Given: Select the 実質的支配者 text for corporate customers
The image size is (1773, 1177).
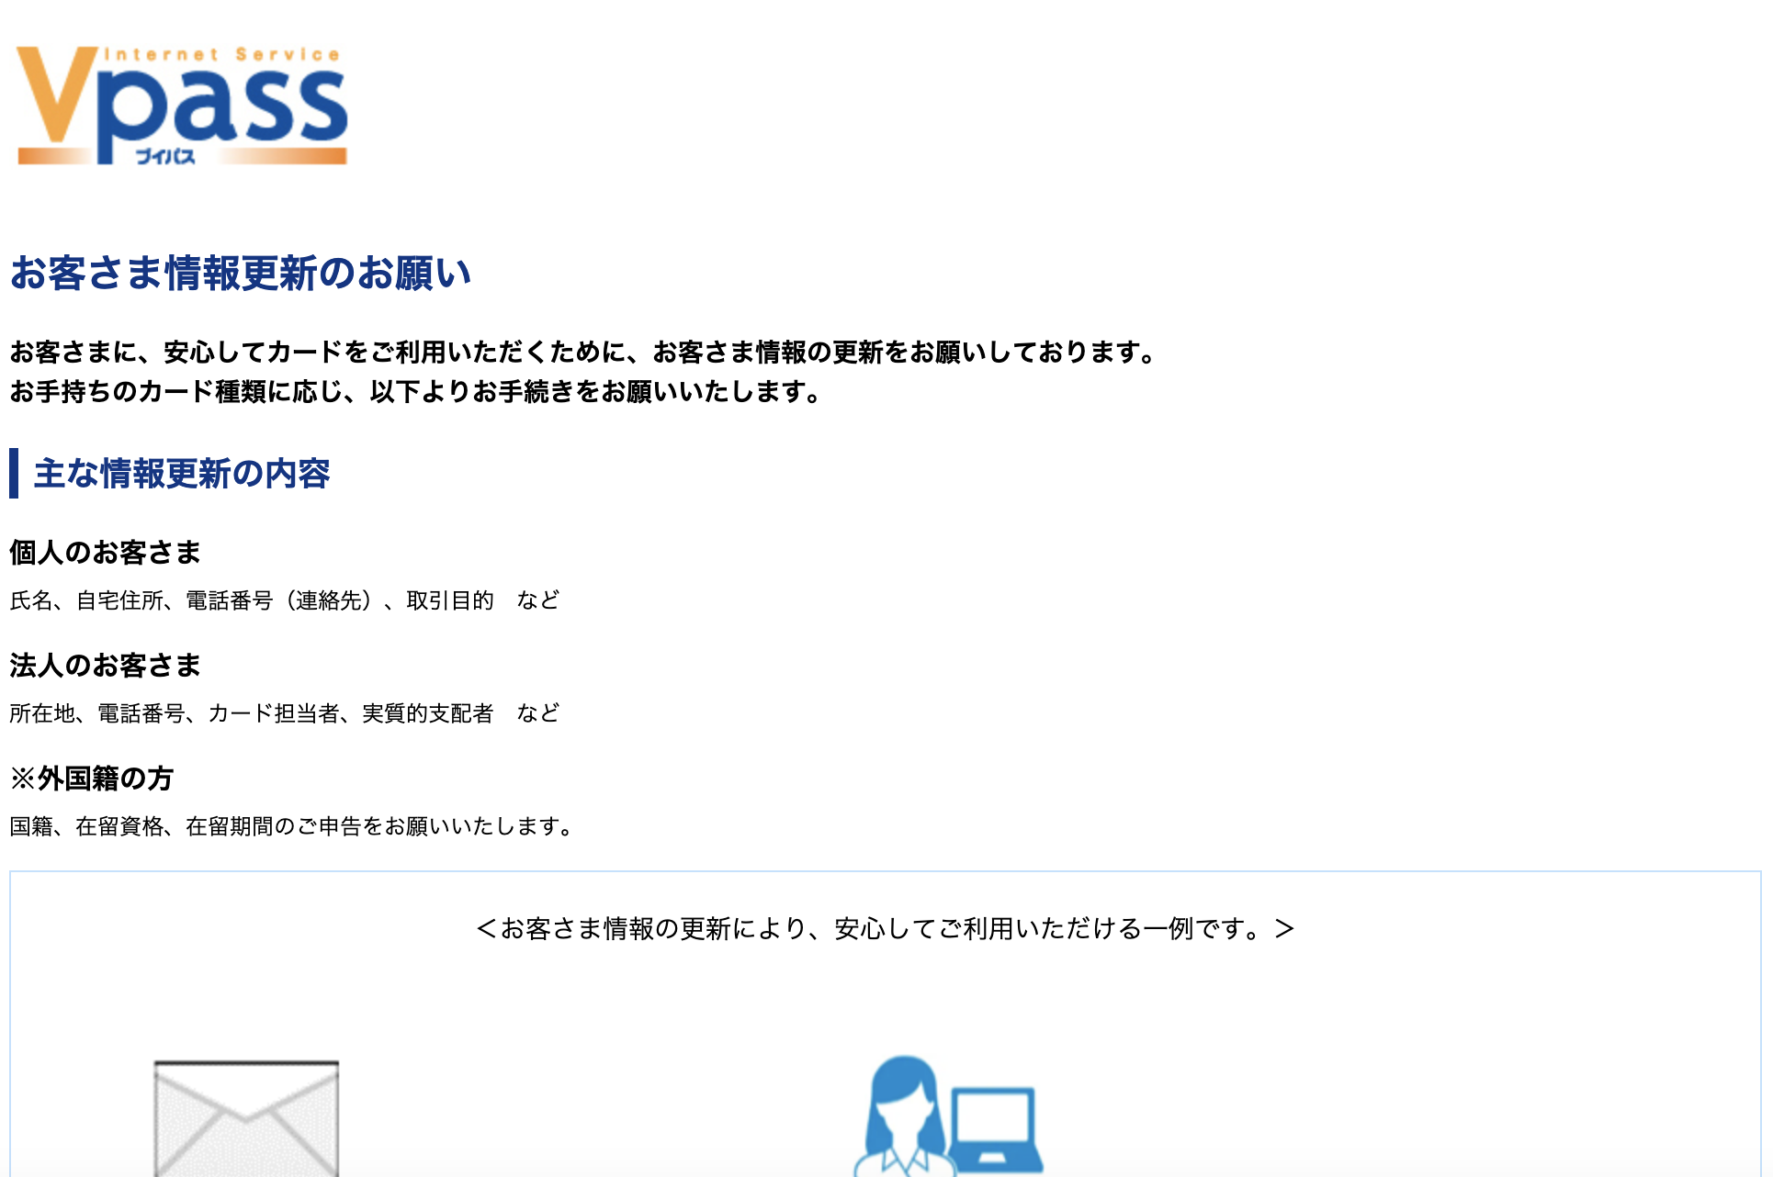Looking at the screenshot, I should click(x=431, y=712).
